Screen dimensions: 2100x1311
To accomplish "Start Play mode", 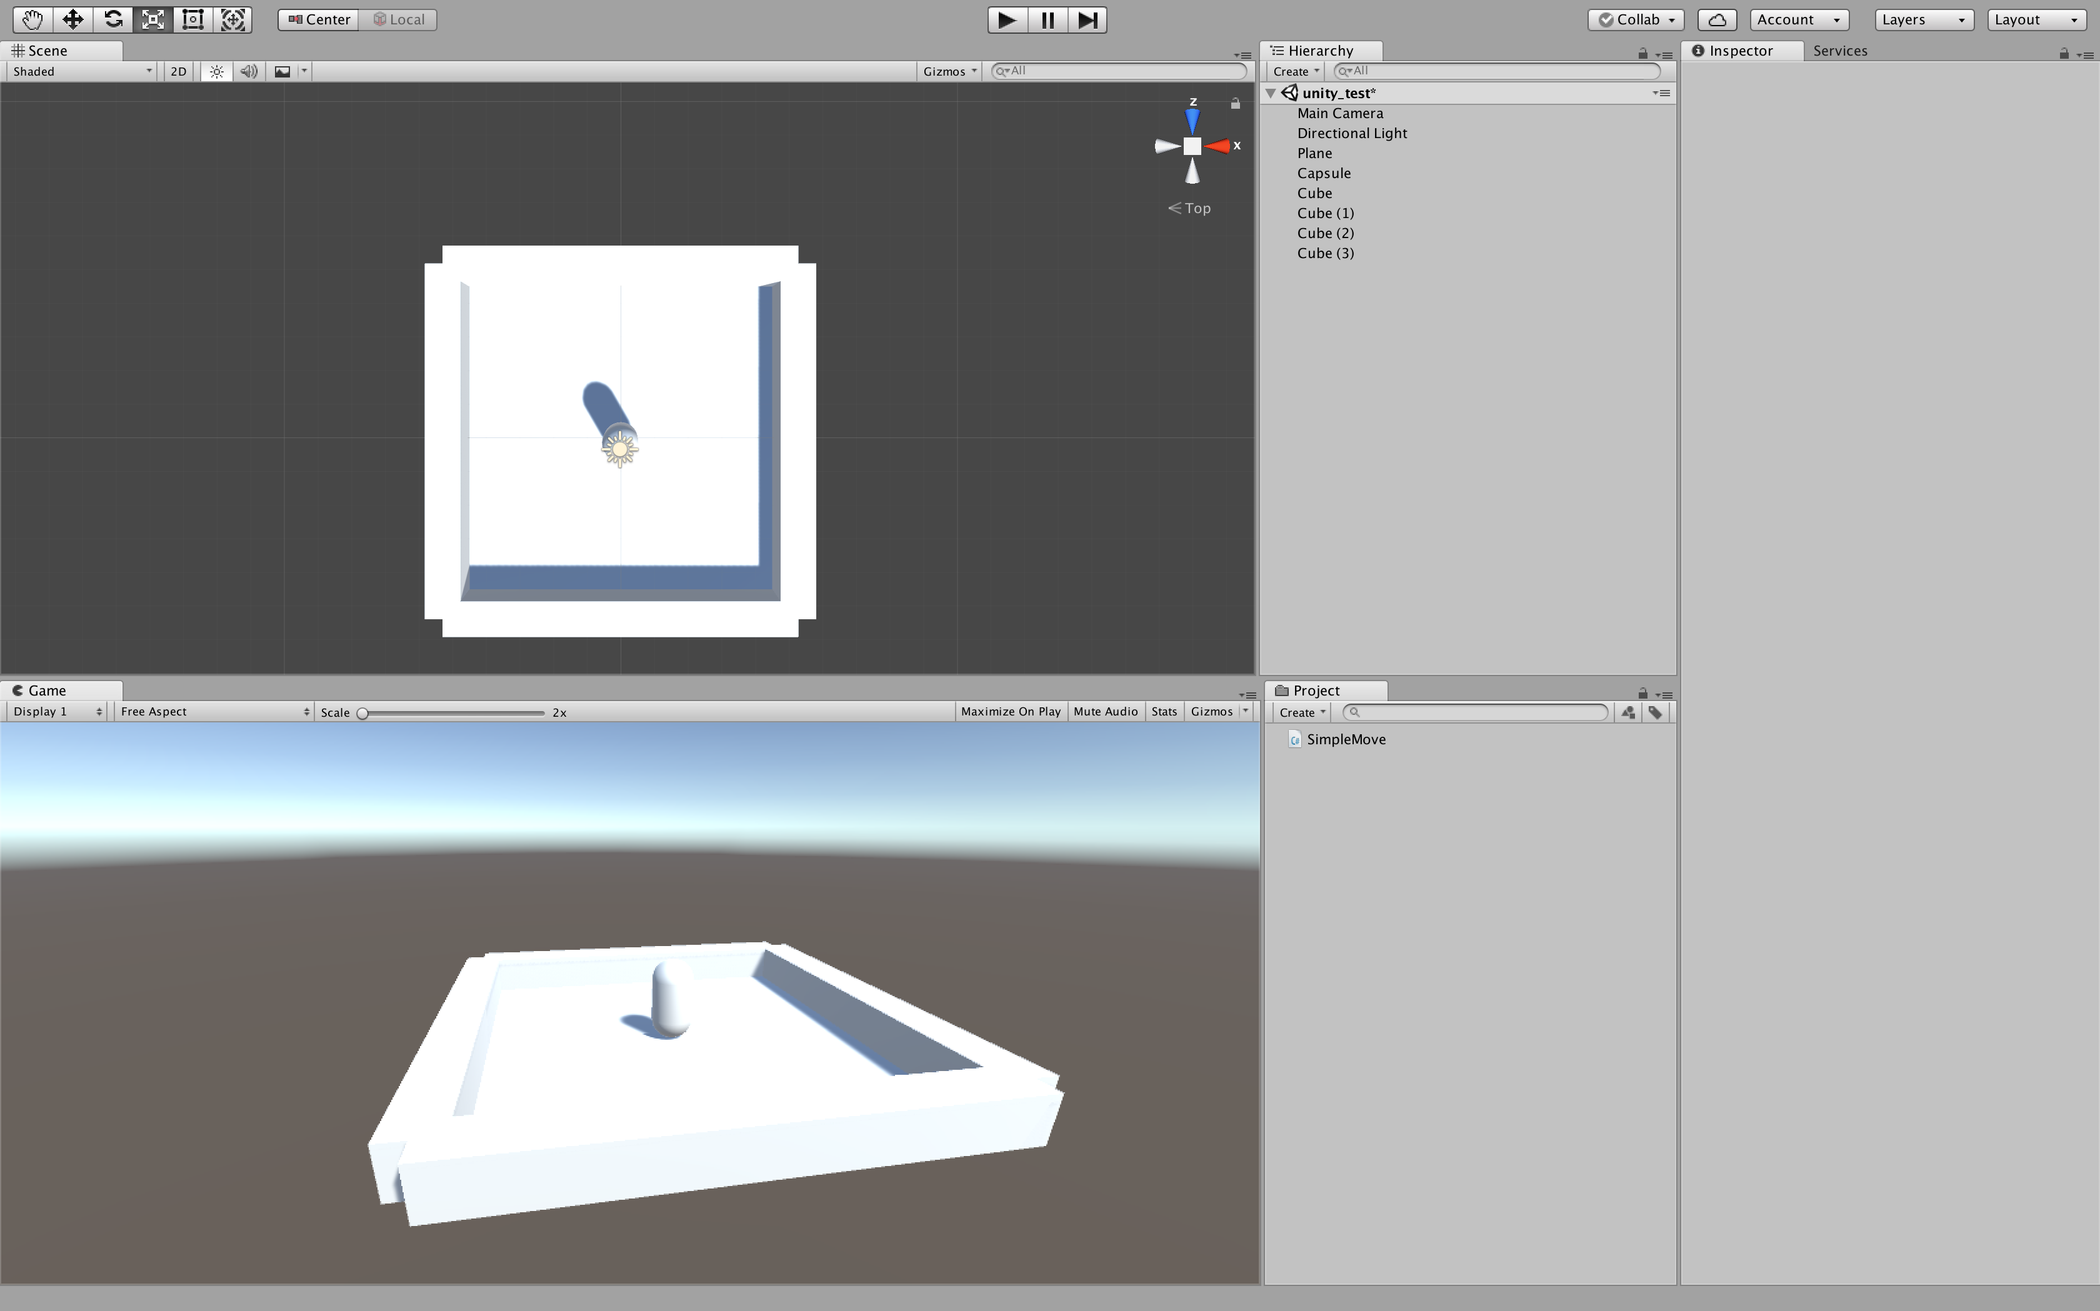I will pyautogui.click(x=1007, y=19).
